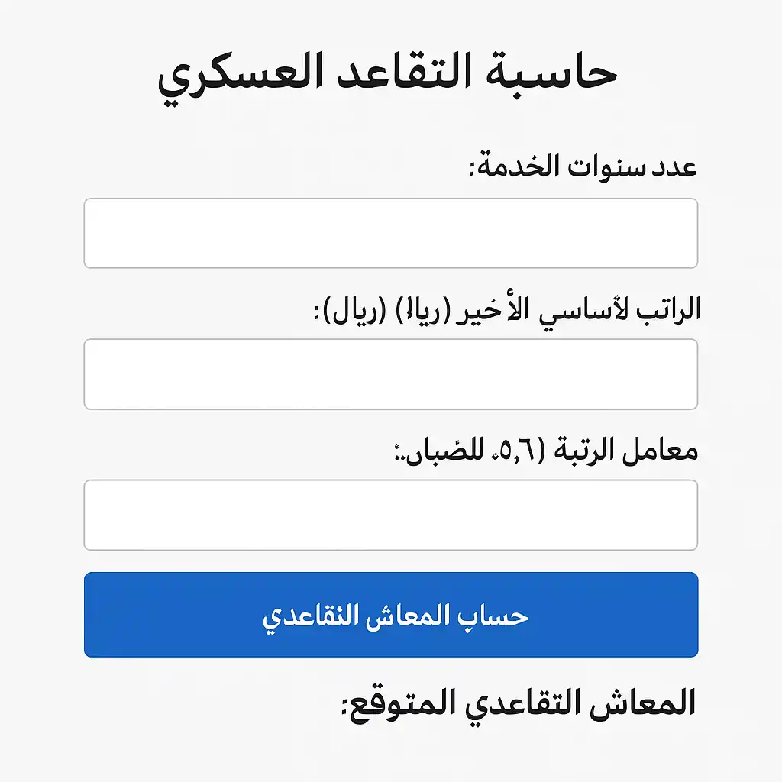Activate the topmost empty input field
Image resolution: width=782 pixels, height=782 pixels.
click(x=391, y=232)
